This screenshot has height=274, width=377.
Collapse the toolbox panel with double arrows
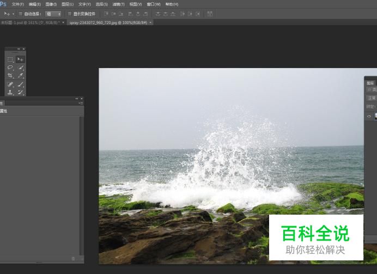click(x=19, y=49)
